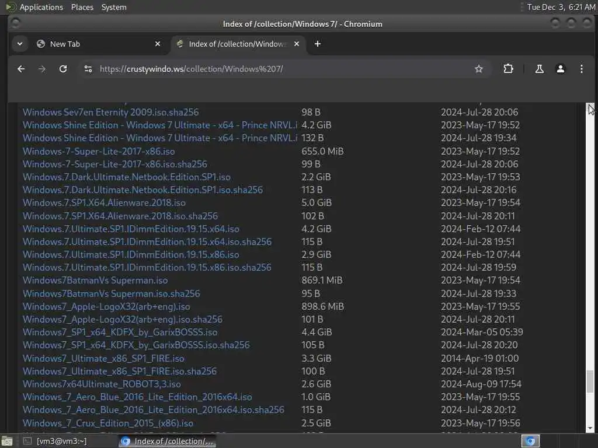Open Windows7BatmanVs Superman.iso.sha256
The image size is (598, 448).
112,294
